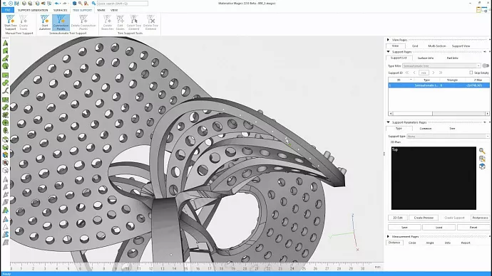Click the green globe icon in left toolbar

5,66
